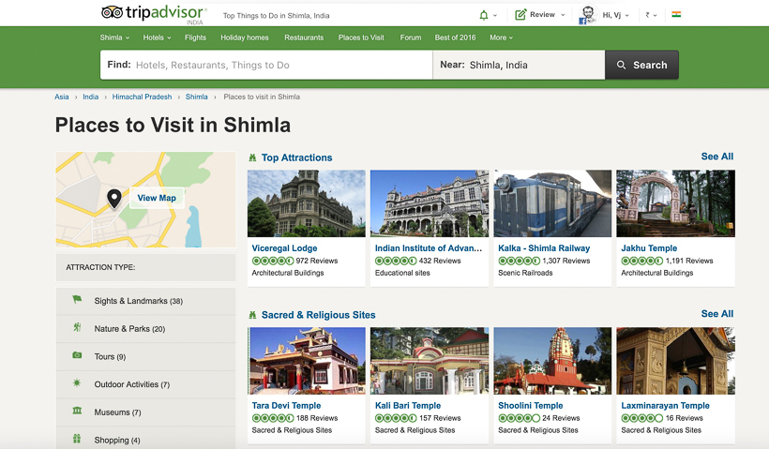Open the Asia breadcrumb link

[61, 97]
